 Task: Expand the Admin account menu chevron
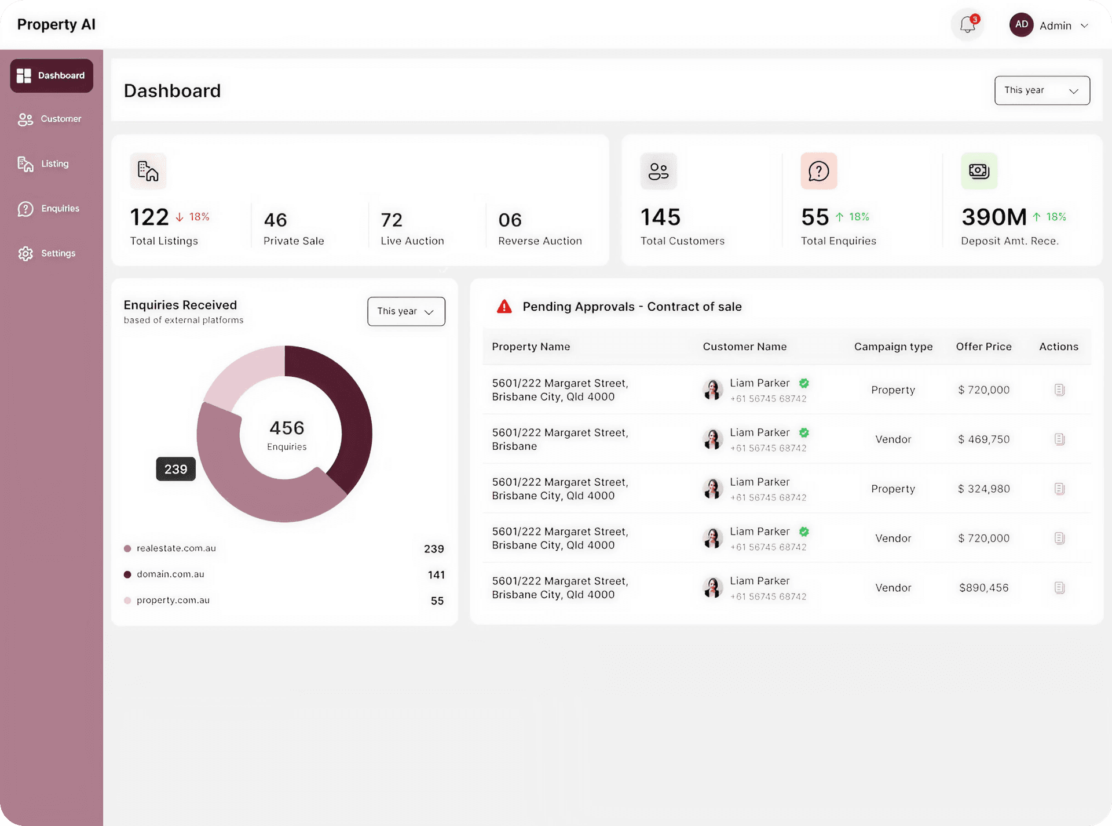(1085, 26)
